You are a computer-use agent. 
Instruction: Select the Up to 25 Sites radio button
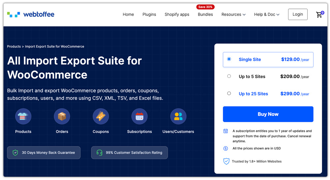[x=229, y=93]
